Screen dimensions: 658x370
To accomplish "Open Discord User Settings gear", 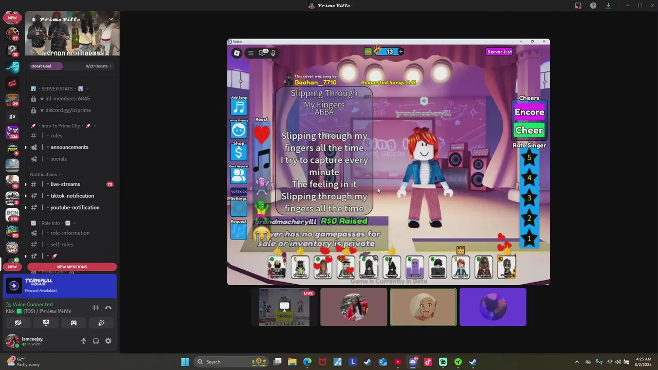I will click(x=108, y=341).
